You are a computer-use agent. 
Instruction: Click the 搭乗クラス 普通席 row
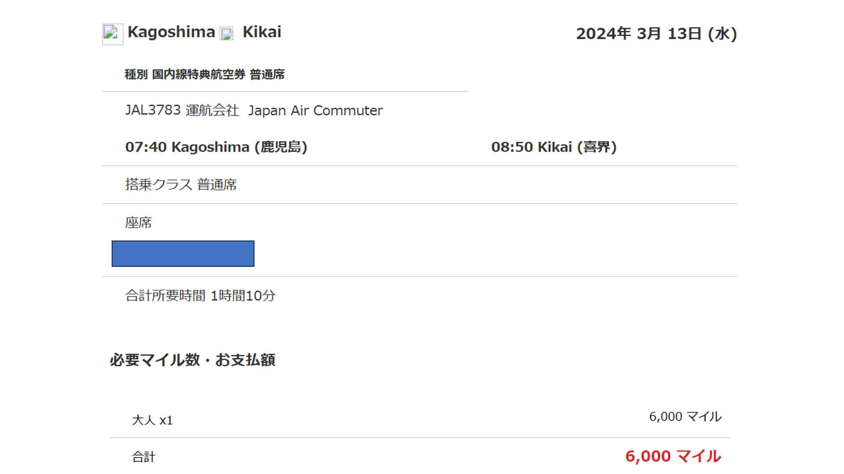181,185
